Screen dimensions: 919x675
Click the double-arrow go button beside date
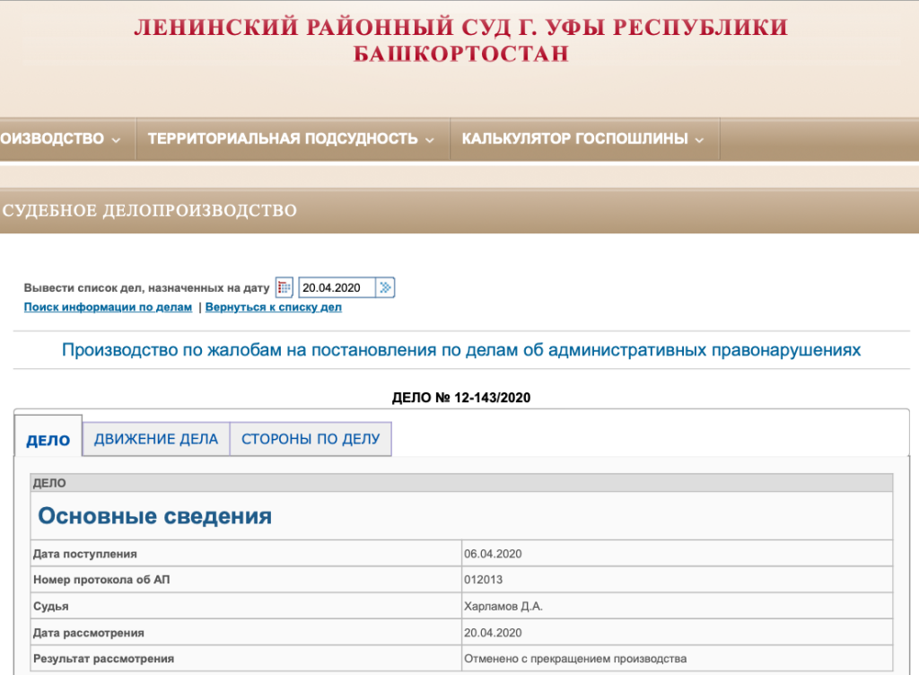click(385, 288)
